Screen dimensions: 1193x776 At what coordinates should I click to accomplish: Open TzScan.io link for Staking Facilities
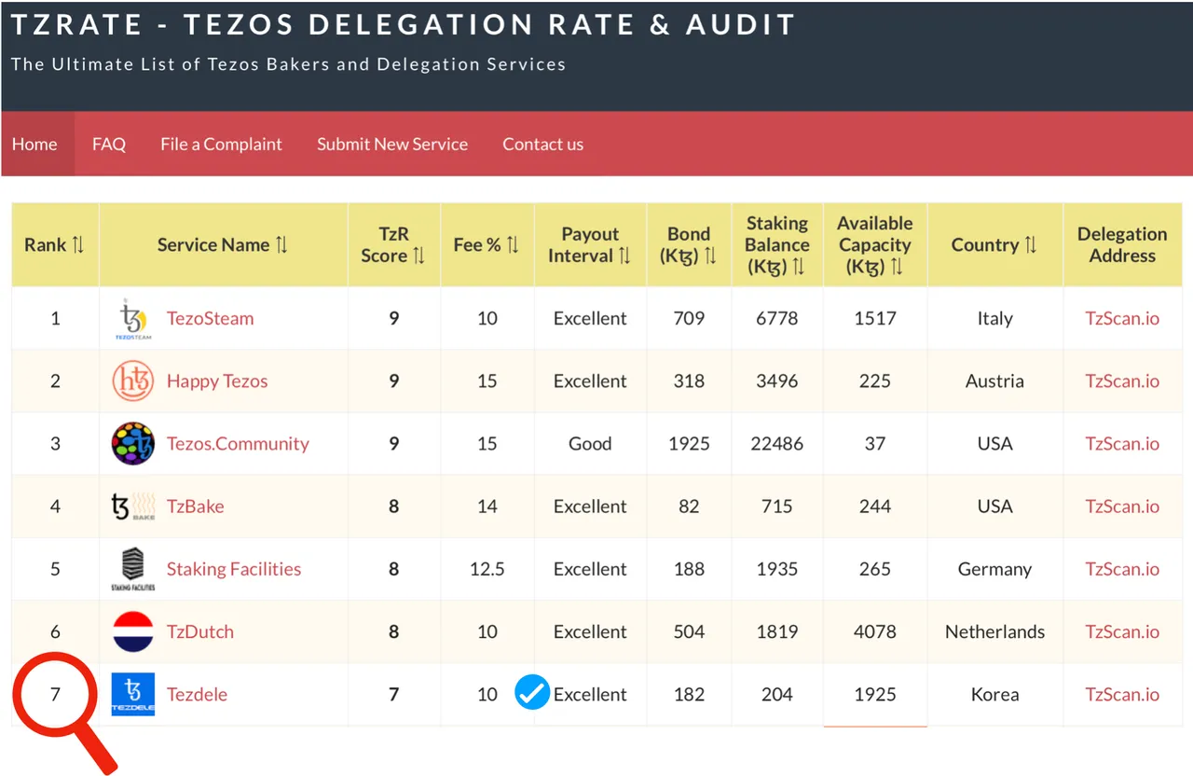[1122, 569]
